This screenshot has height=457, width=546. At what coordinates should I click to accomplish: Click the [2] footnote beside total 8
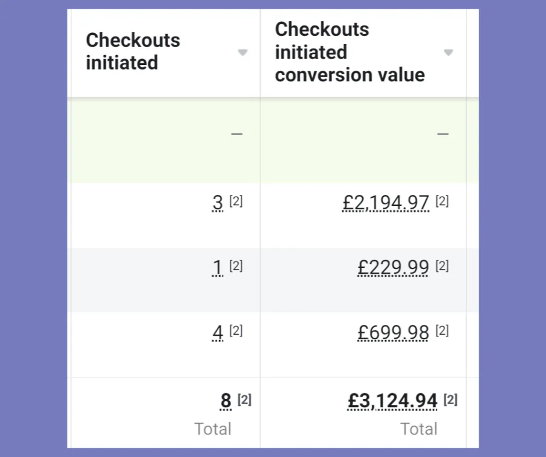[245, 399]
